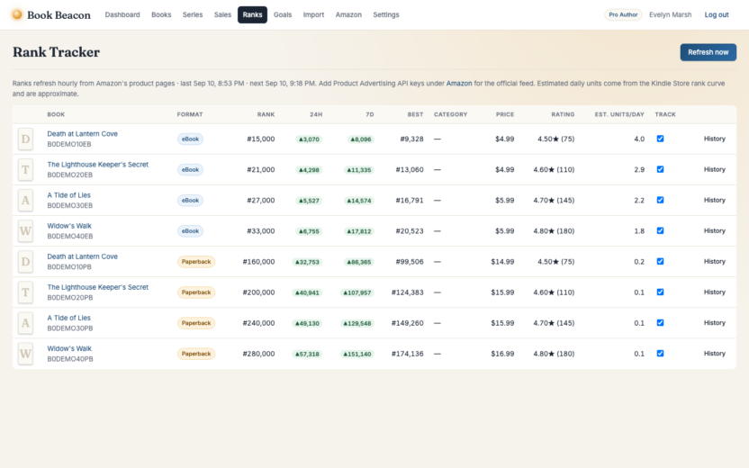This screenshot has height=468, width=749.
Task: Click the RATING column header
Action: click(563, 114)
